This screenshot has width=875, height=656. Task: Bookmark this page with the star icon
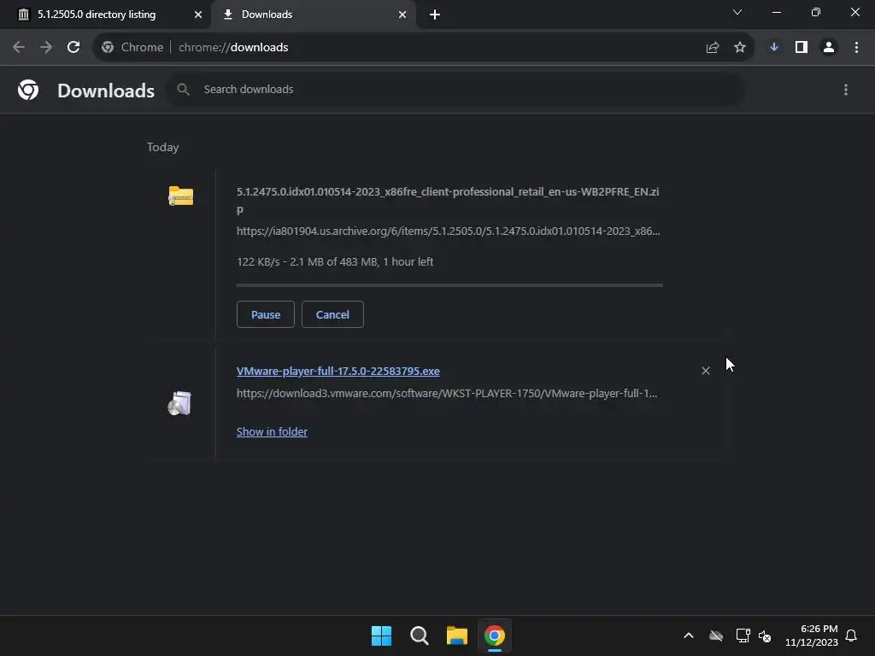coord(740,48)
